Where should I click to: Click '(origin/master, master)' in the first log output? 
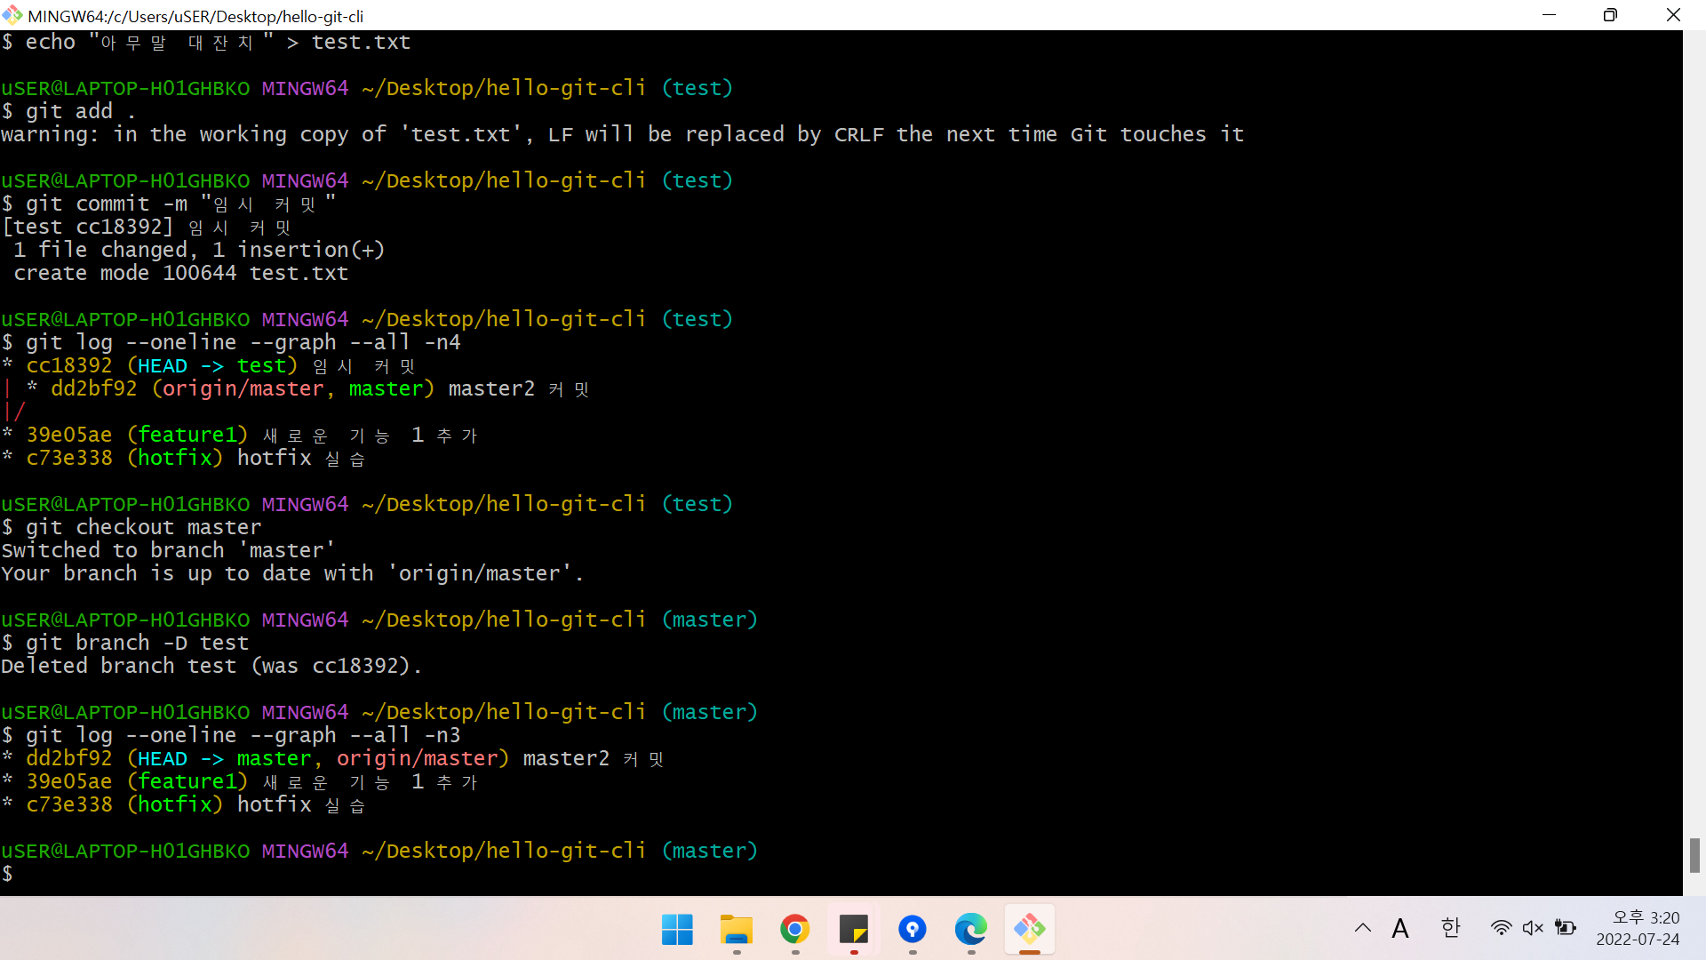point(293,388)
